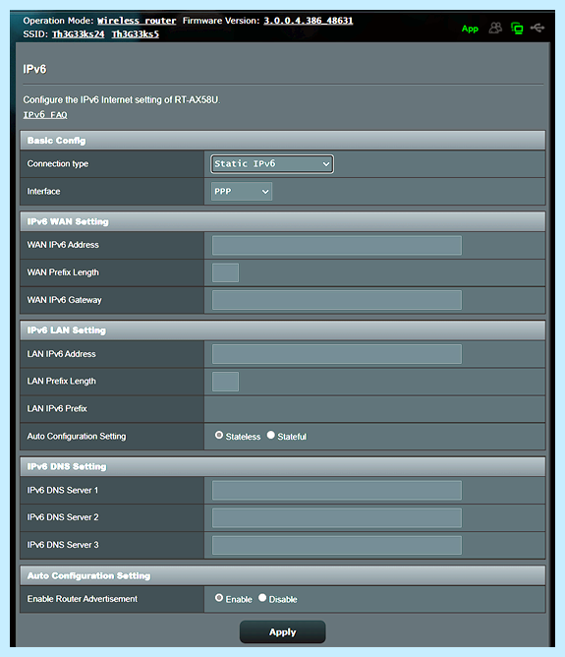This screenshot has height=657, width=565.
Task: Click the guest network users icon
Action: pyautogui.click(x=495, y=29)
